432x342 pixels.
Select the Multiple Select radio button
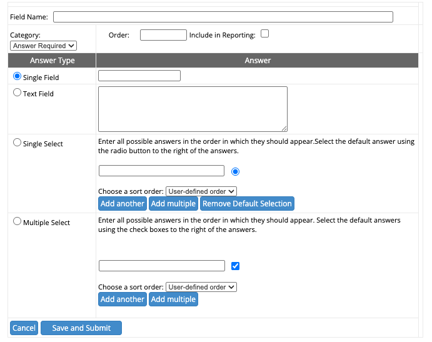[x=17, y=221]
